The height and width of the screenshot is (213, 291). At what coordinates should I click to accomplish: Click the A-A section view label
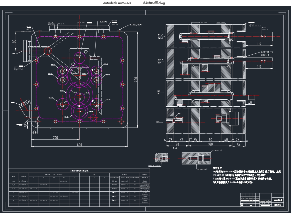[x=175, y=148]
